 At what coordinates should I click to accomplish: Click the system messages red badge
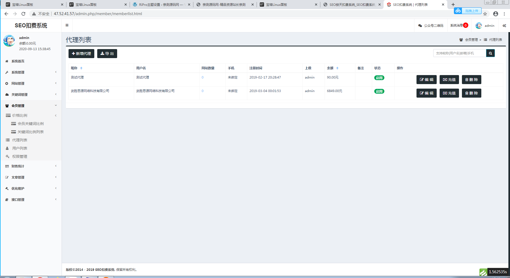466,25
